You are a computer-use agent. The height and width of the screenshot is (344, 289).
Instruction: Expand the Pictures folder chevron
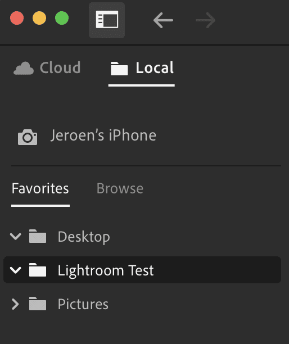[x=15, y=304]
